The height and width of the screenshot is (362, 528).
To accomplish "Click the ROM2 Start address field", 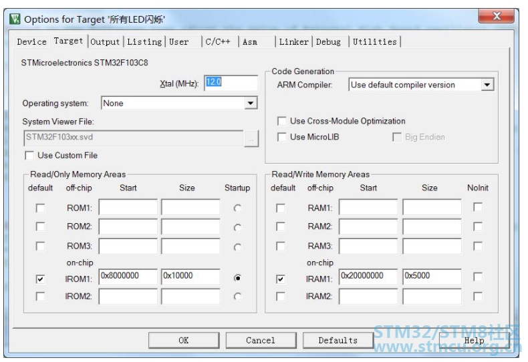I will pos(128,226).
